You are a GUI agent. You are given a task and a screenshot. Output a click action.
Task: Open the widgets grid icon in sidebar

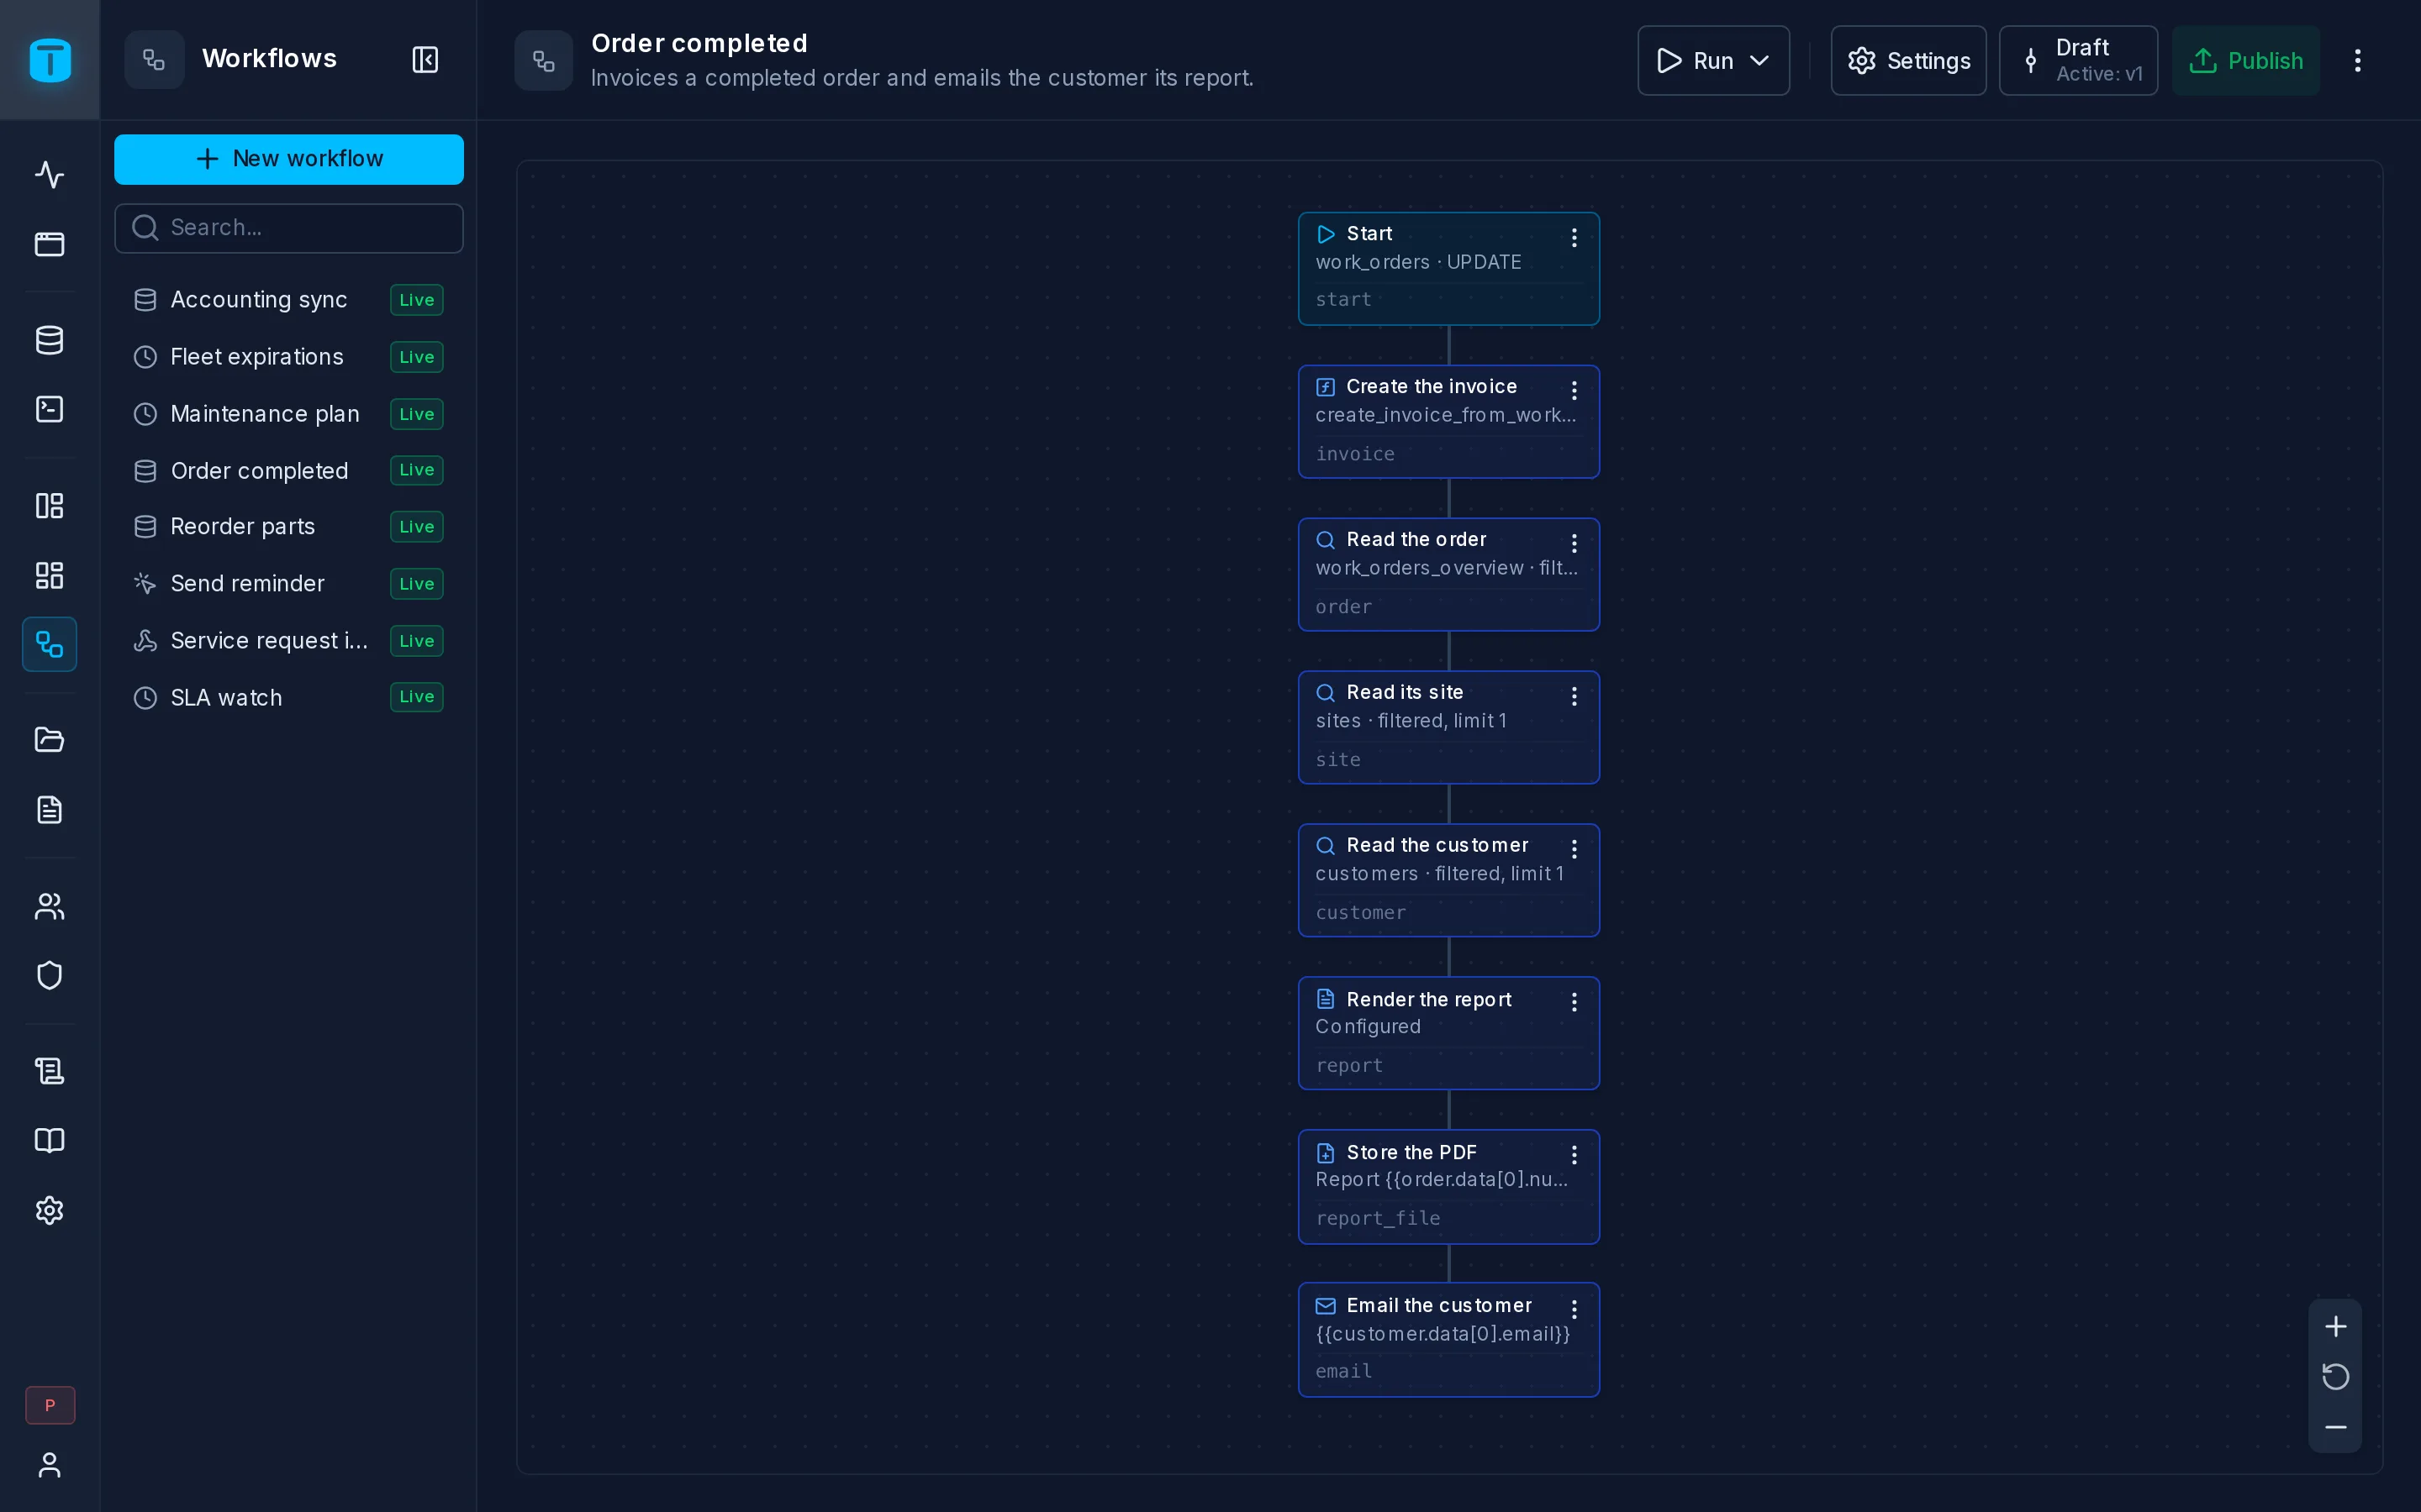click(49, 575)
